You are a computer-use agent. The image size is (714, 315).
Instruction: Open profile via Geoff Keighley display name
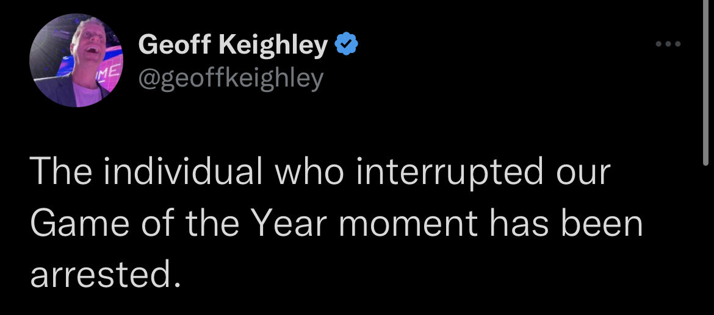(233, 44)
